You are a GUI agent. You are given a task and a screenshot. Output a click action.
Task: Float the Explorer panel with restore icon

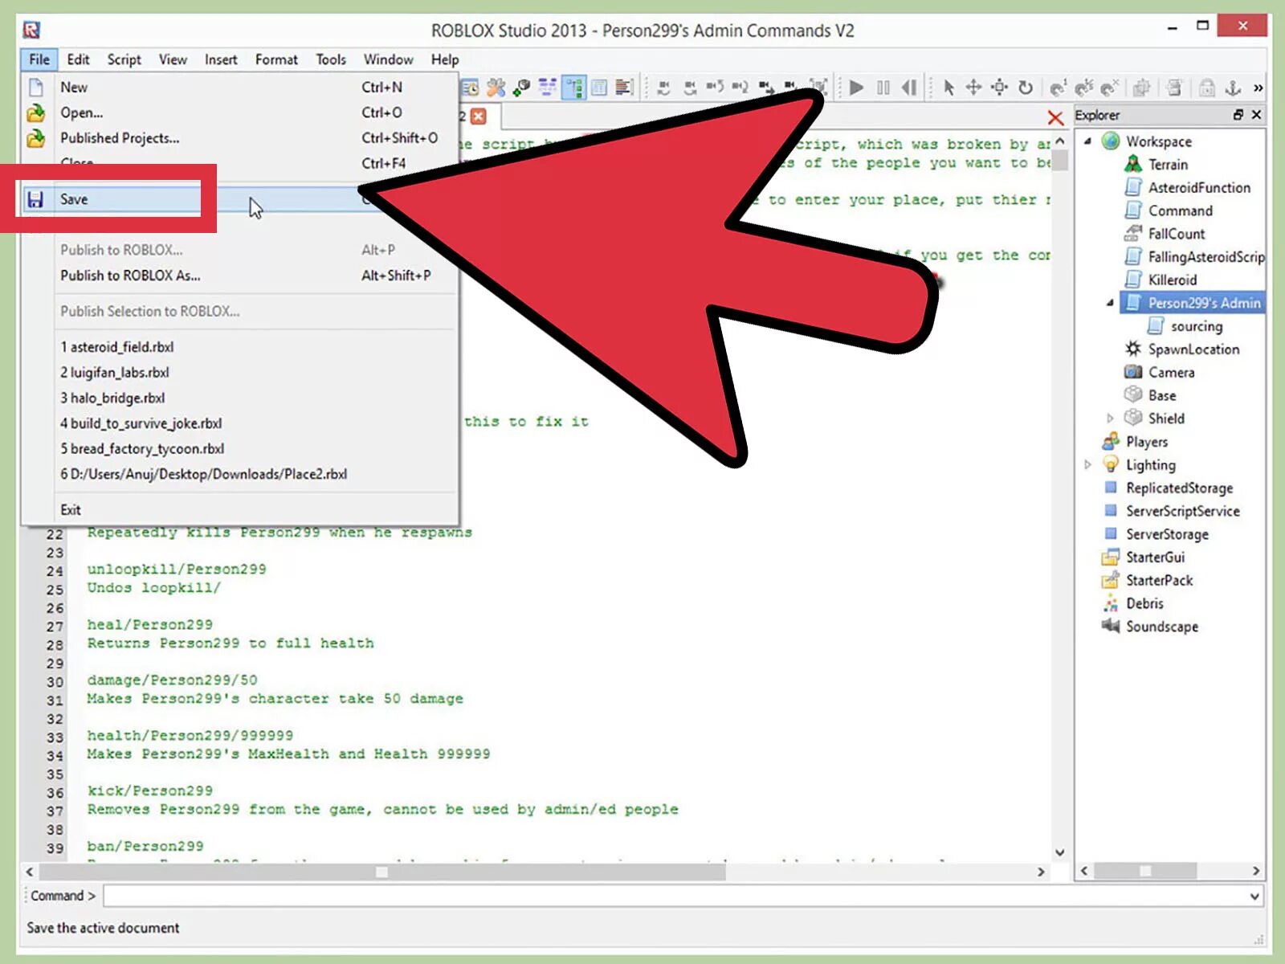pos(1238,115)
